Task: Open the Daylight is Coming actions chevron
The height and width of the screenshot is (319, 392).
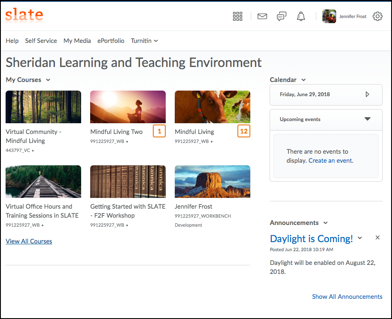Action: 360,238
